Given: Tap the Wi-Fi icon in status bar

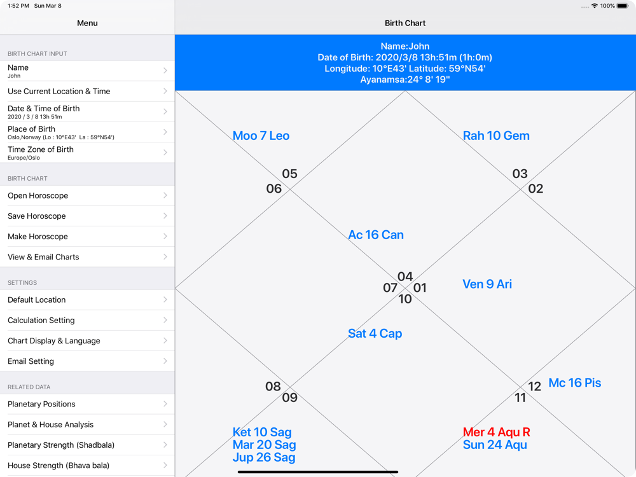Looking at the screenshot, I should point(594,6).
